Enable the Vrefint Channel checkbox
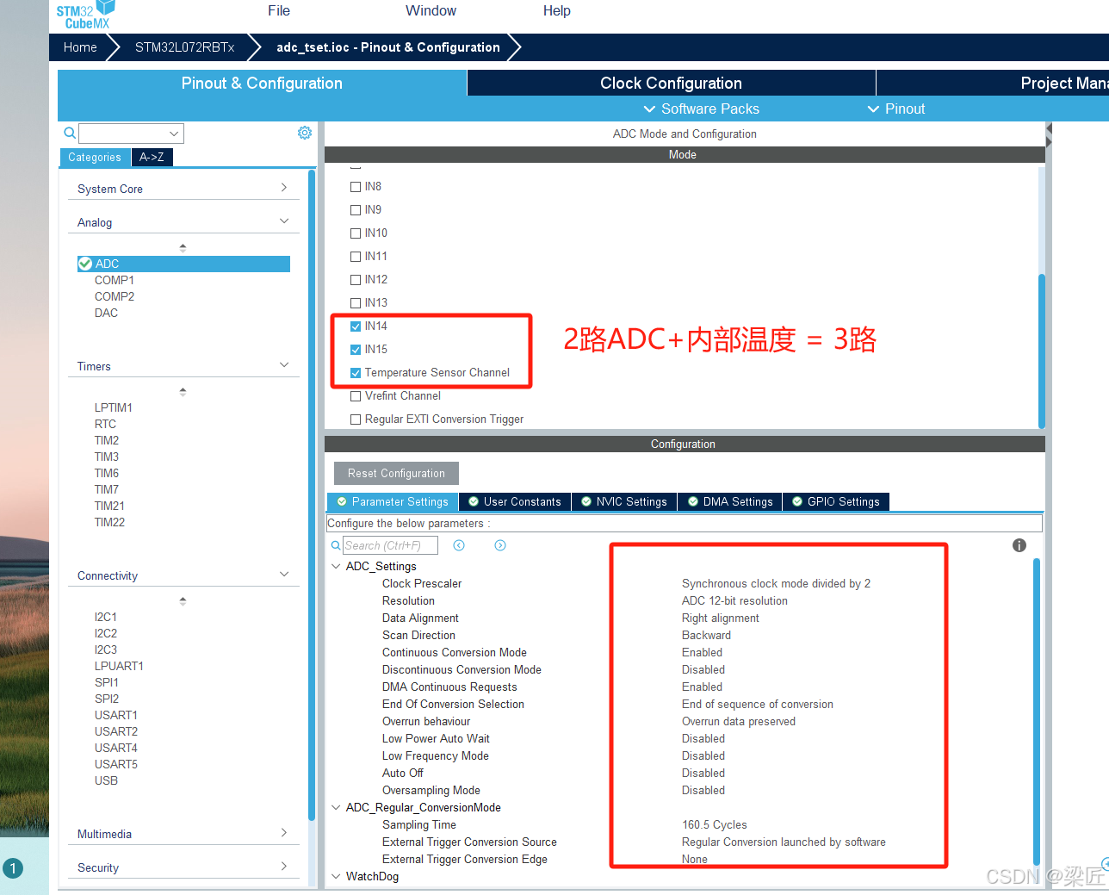 point(356,395)
